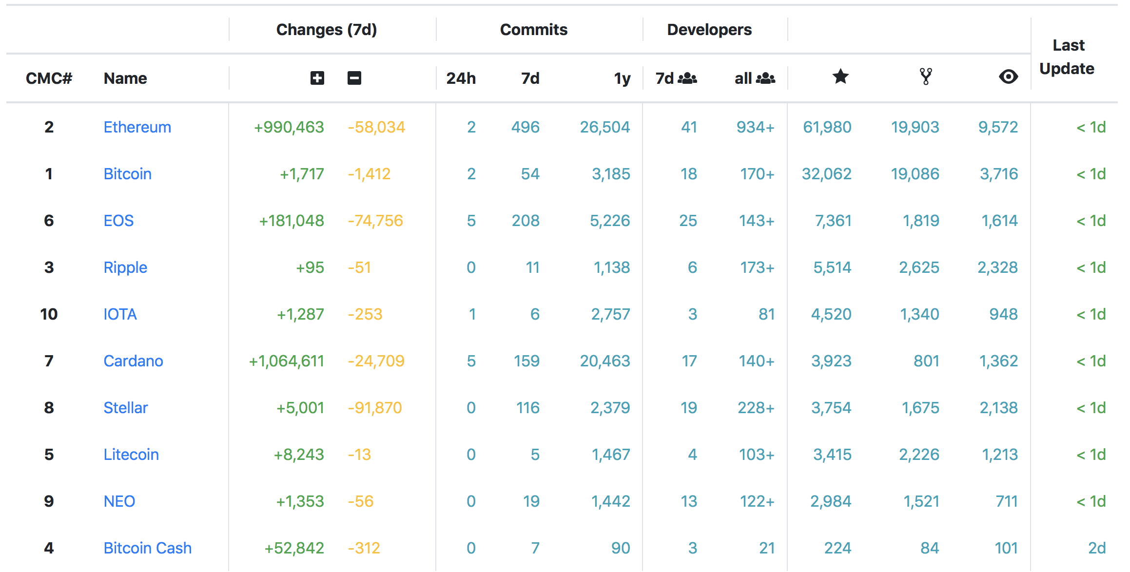Click Ethereum stars 61,980
The width and height of the screenshot is (1130, 572).
pos(827,127)
